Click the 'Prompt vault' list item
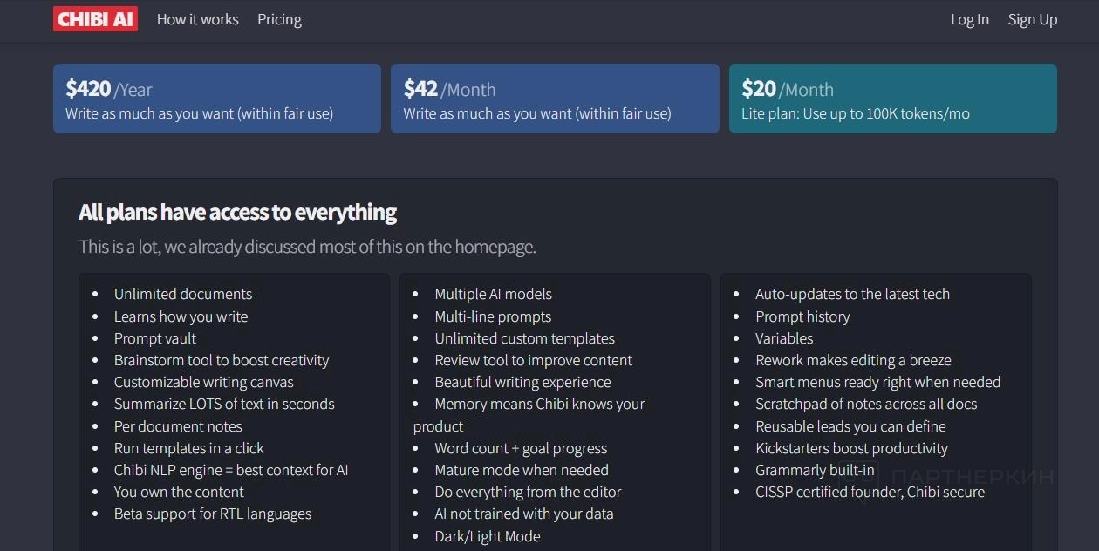 click(x=155, y=338)
